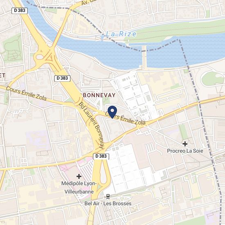The image size is (225, 225).
Task: Click the Bd Laurent Bonnevay road label
Action: pyautogui.click(x=91, y=126)
